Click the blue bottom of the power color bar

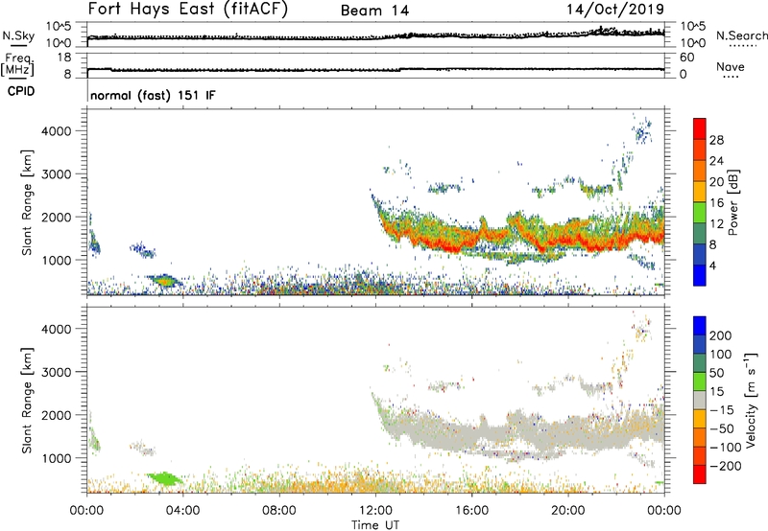tap(700, 275)
